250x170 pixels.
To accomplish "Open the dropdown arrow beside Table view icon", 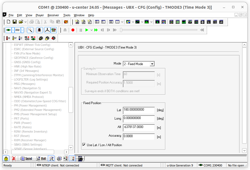I will point(122,22).
